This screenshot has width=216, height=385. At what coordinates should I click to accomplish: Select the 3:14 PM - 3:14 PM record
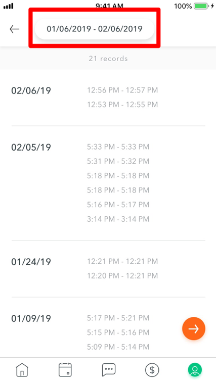point(118,219)
